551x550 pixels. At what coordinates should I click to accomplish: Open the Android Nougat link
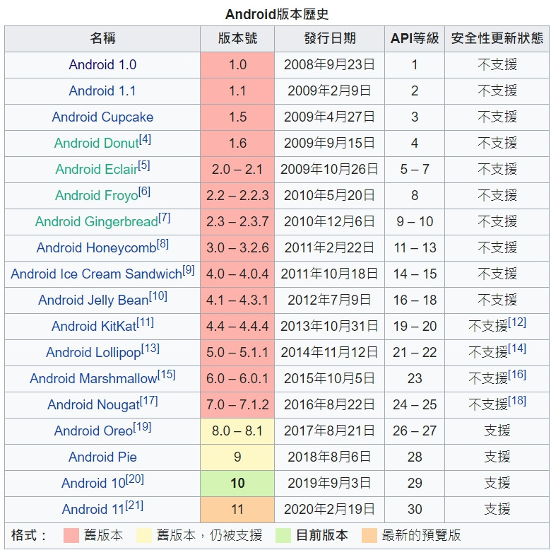(94, 405)
